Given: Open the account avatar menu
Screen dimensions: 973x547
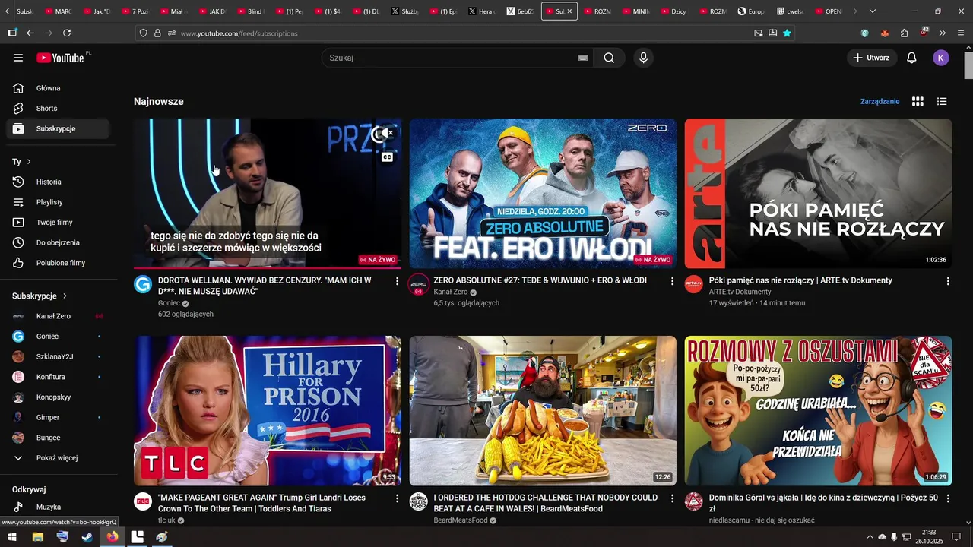Looking at the screenshot, I should [941, 58].
